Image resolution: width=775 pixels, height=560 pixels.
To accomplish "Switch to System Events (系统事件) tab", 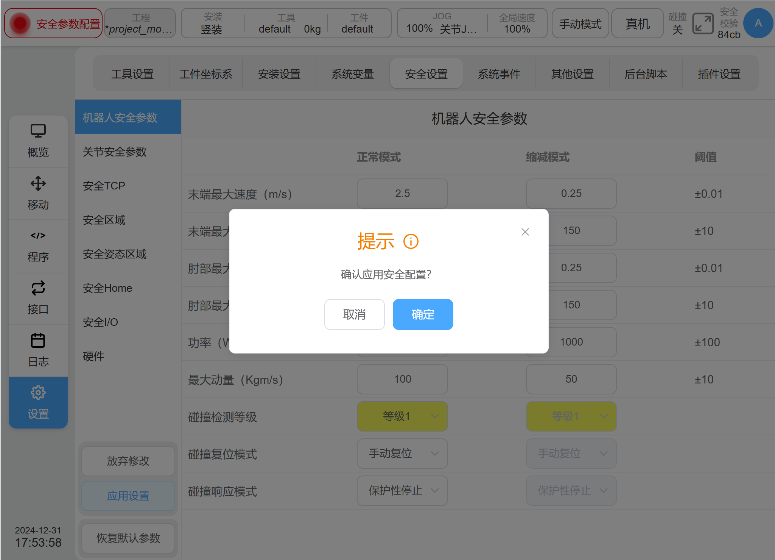I will tap(499, 74).
